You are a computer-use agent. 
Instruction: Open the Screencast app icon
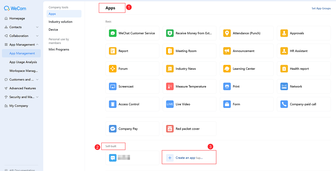(113, 87)
